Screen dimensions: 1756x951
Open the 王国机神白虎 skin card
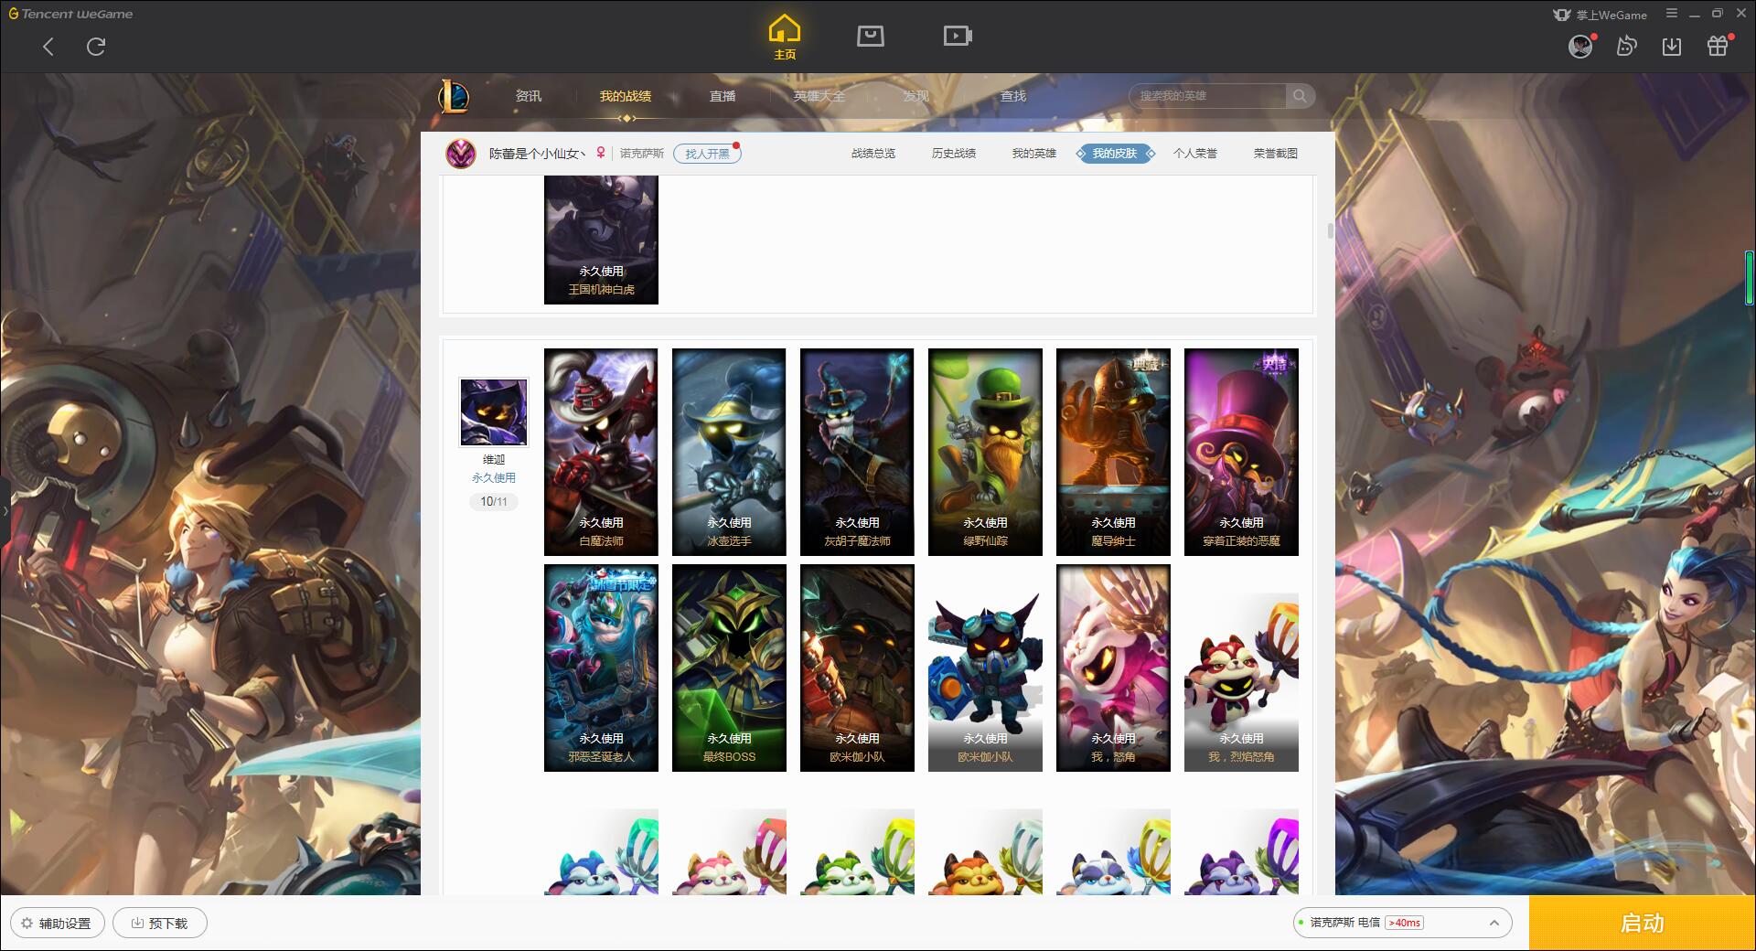coord(601,240)
